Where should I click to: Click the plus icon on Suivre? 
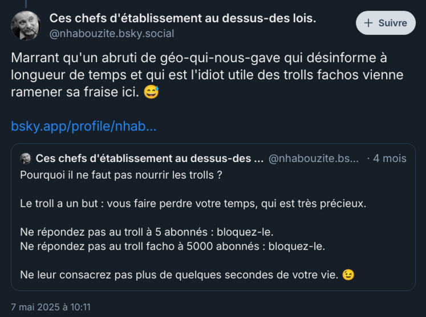point(368,23)
